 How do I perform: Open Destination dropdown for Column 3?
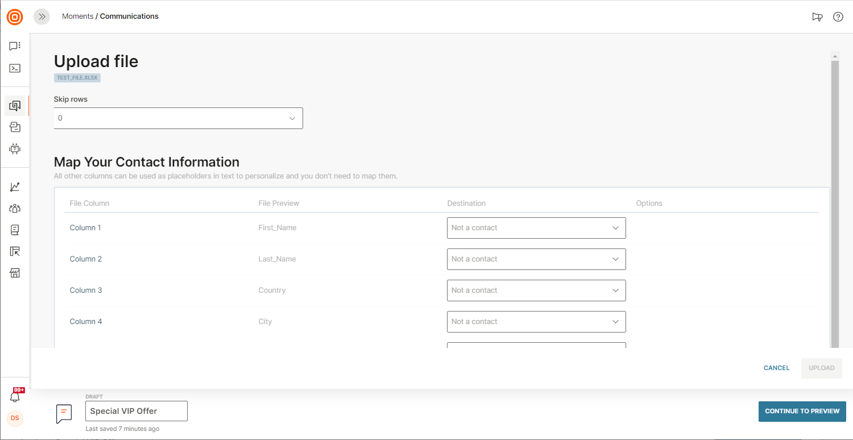(x=536, y=290)
